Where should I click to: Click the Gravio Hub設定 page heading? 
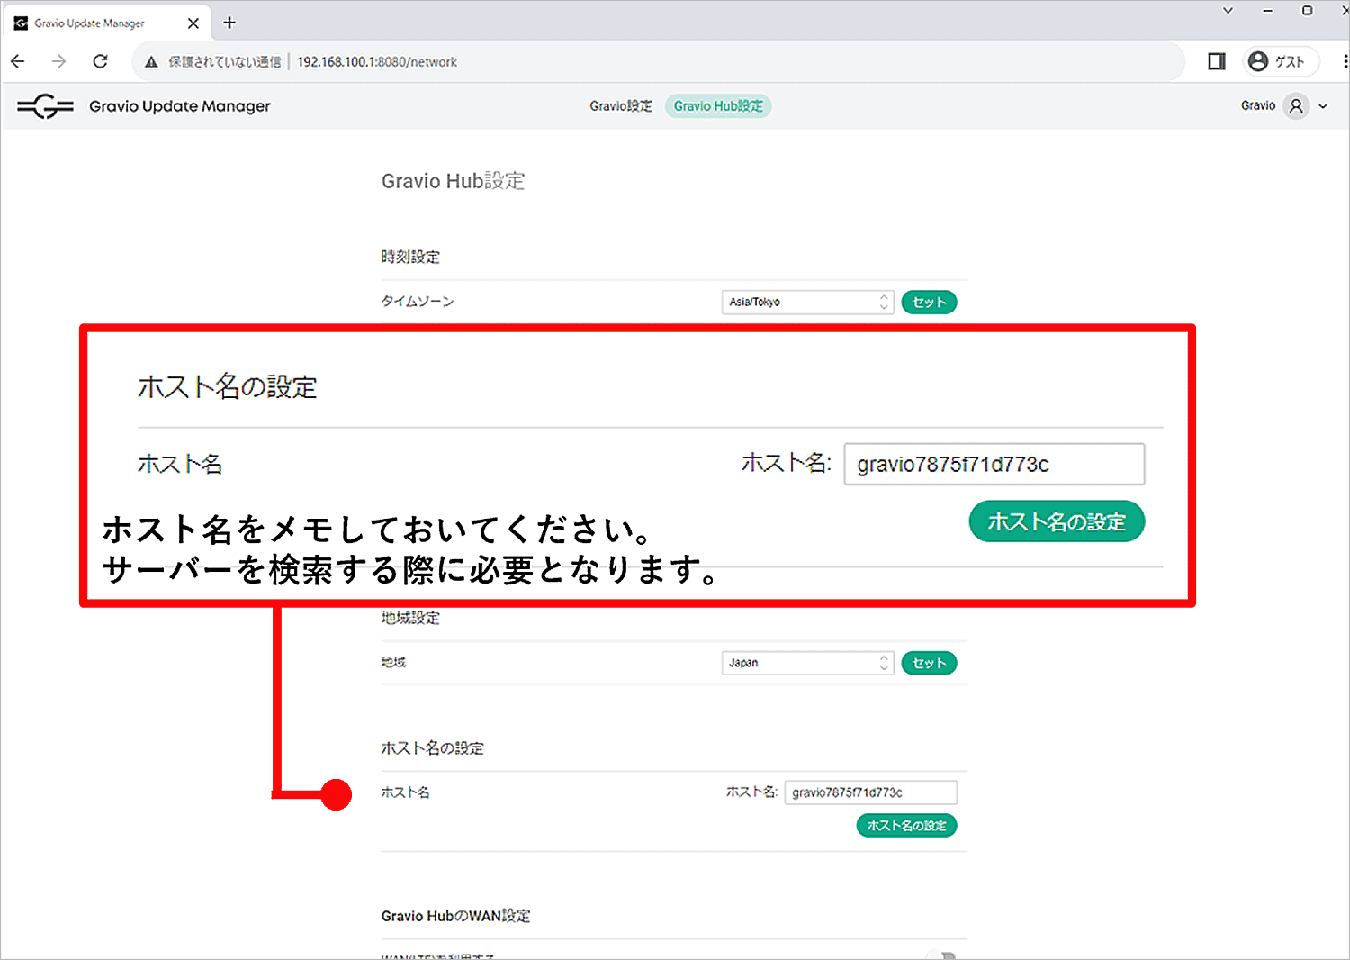point(453,181)
